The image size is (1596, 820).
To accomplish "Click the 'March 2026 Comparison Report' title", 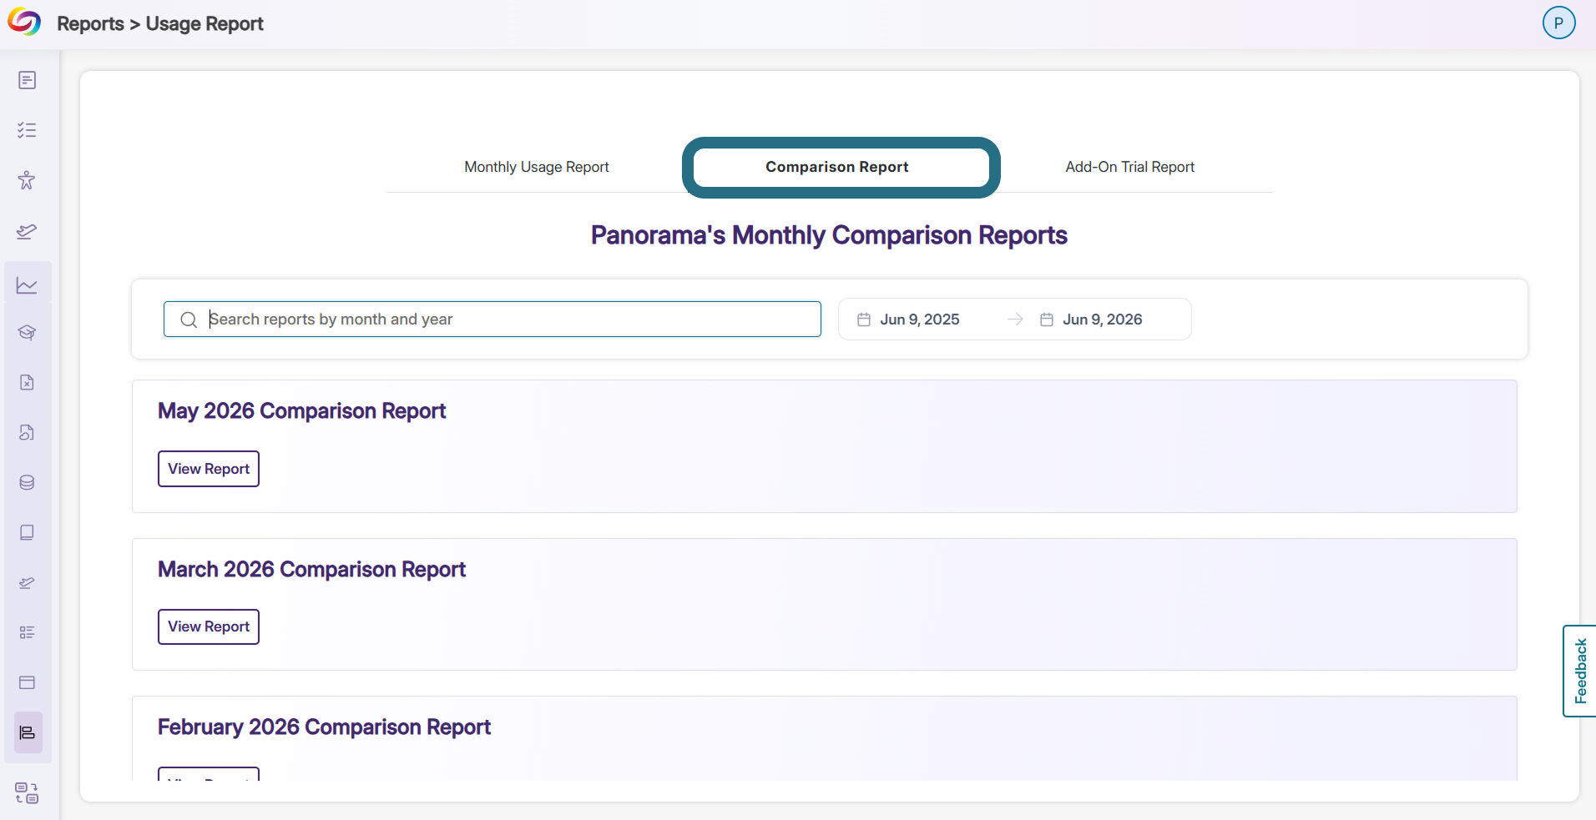I will (311, 570).
